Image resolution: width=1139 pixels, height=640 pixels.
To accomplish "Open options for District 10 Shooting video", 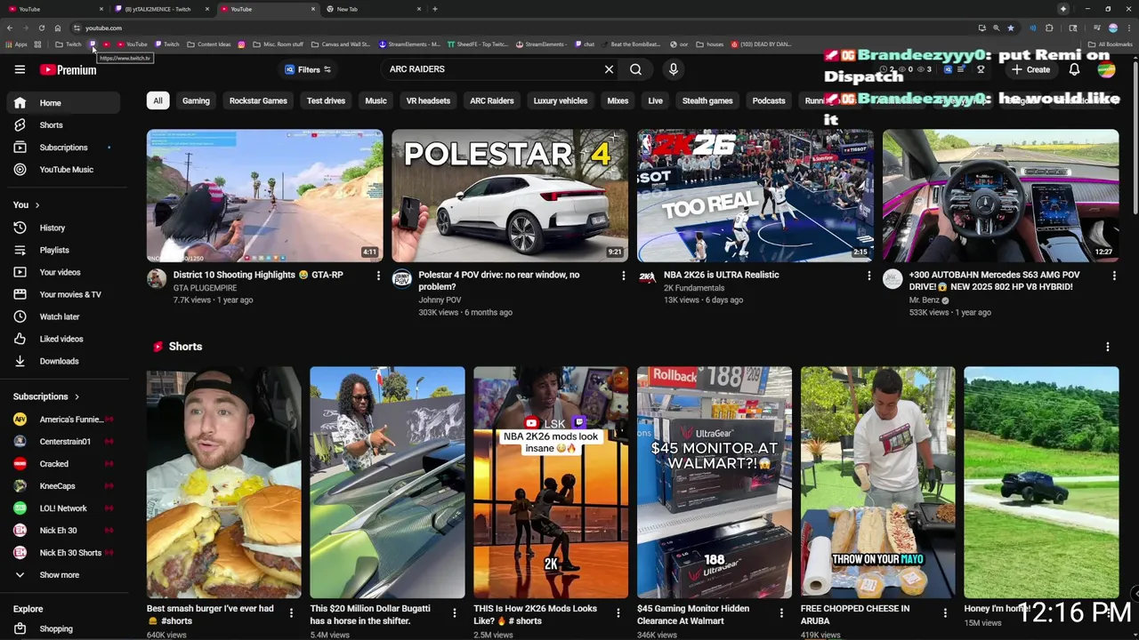I will [x=378, y=276].
